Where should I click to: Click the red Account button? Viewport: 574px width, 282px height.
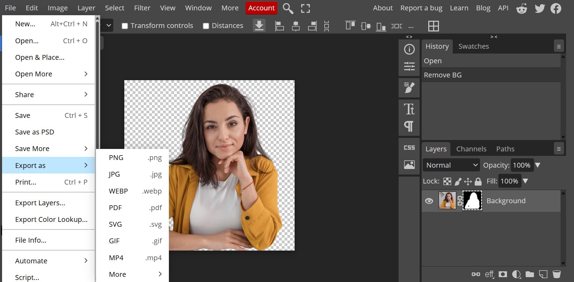tap(261, 8)
